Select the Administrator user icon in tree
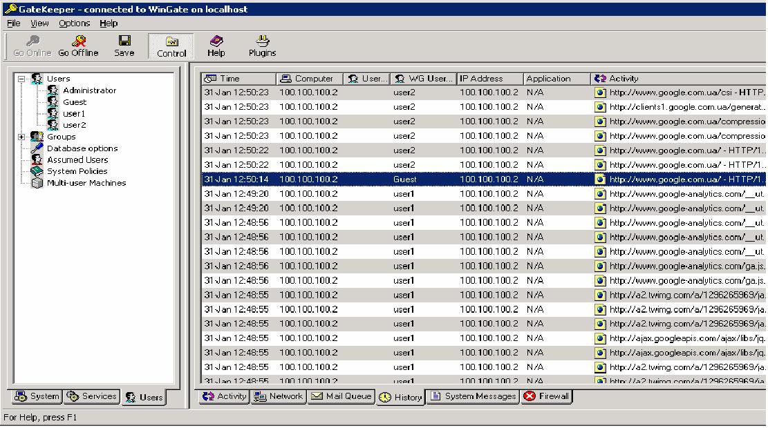 point(53,90)
